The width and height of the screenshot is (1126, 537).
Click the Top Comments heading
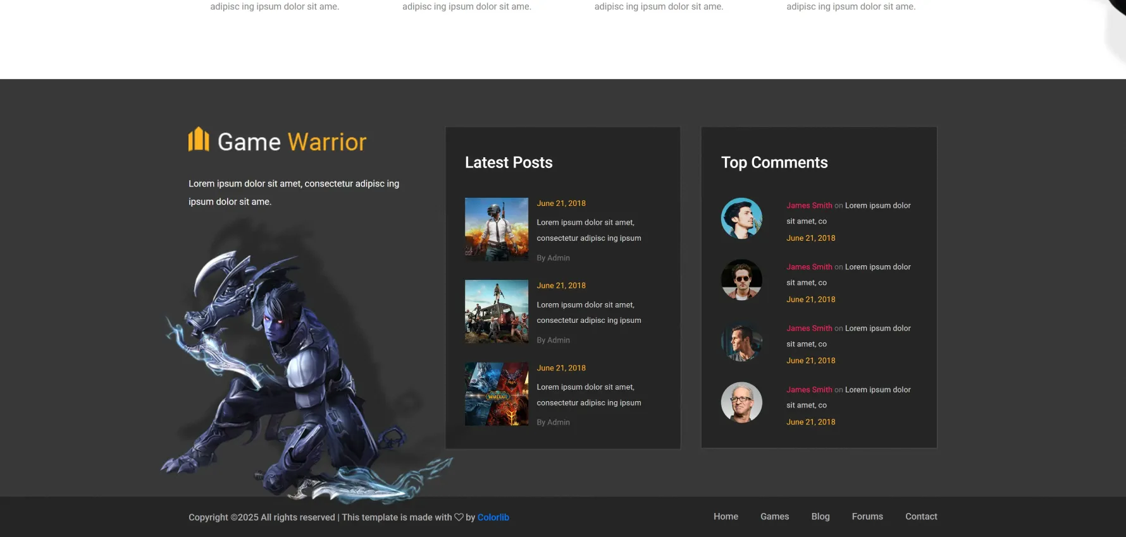[x=774, y=162]
